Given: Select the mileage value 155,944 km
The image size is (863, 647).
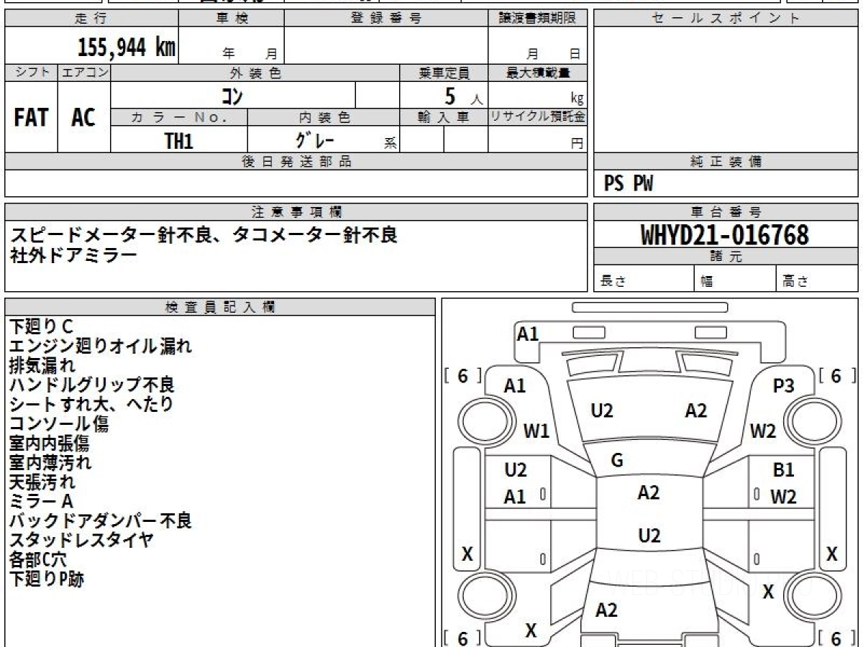Looking at the screenshot, I should [127, 47].
